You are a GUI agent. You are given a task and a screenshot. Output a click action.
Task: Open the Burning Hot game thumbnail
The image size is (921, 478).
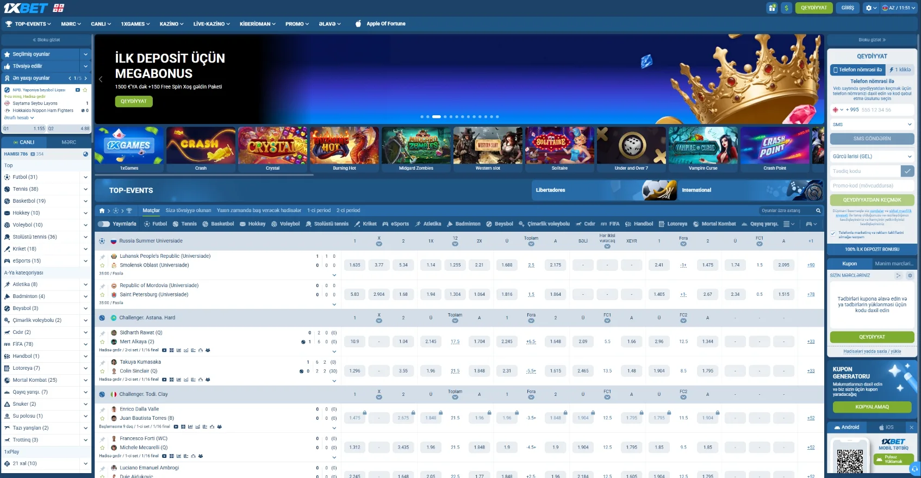344,150
